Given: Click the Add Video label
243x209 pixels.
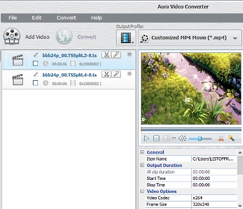Looking at the screenshot, I should tap(37, 37).
